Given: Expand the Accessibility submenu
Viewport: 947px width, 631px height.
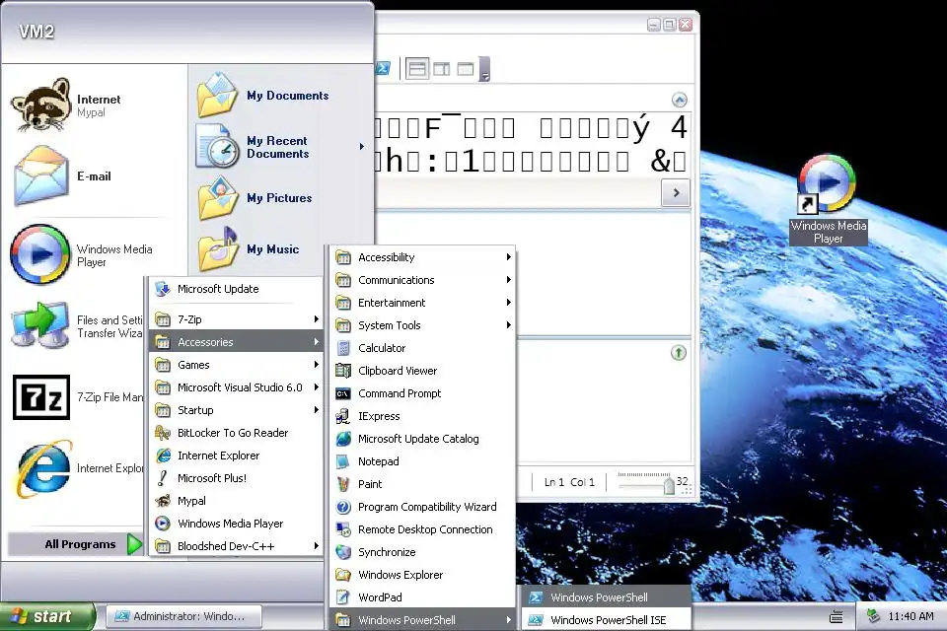Looking at the screenshot, I should coord(423,257).
